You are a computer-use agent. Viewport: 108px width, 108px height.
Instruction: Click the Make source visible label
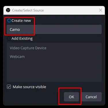pos(29,87)
